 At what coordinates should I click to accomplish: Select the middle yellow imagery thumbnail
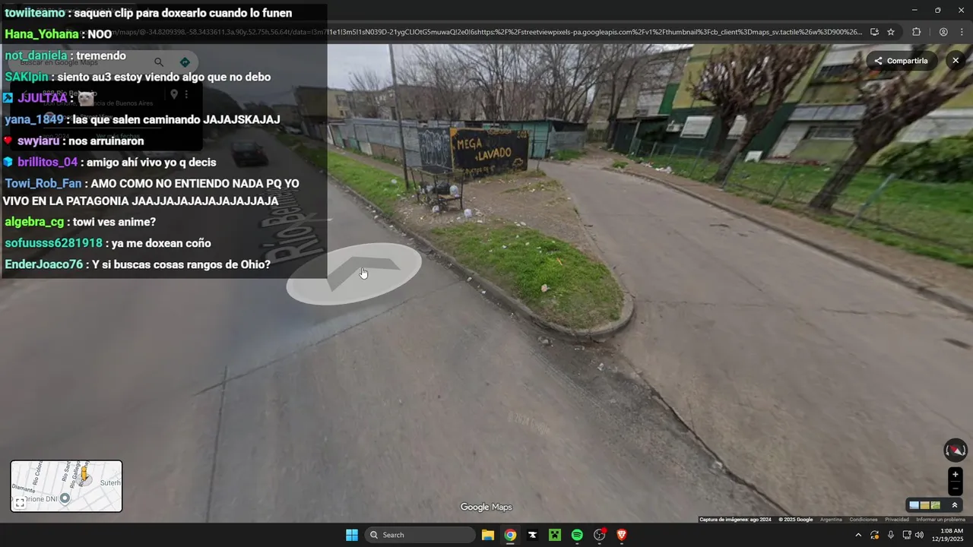pos(925,505)
